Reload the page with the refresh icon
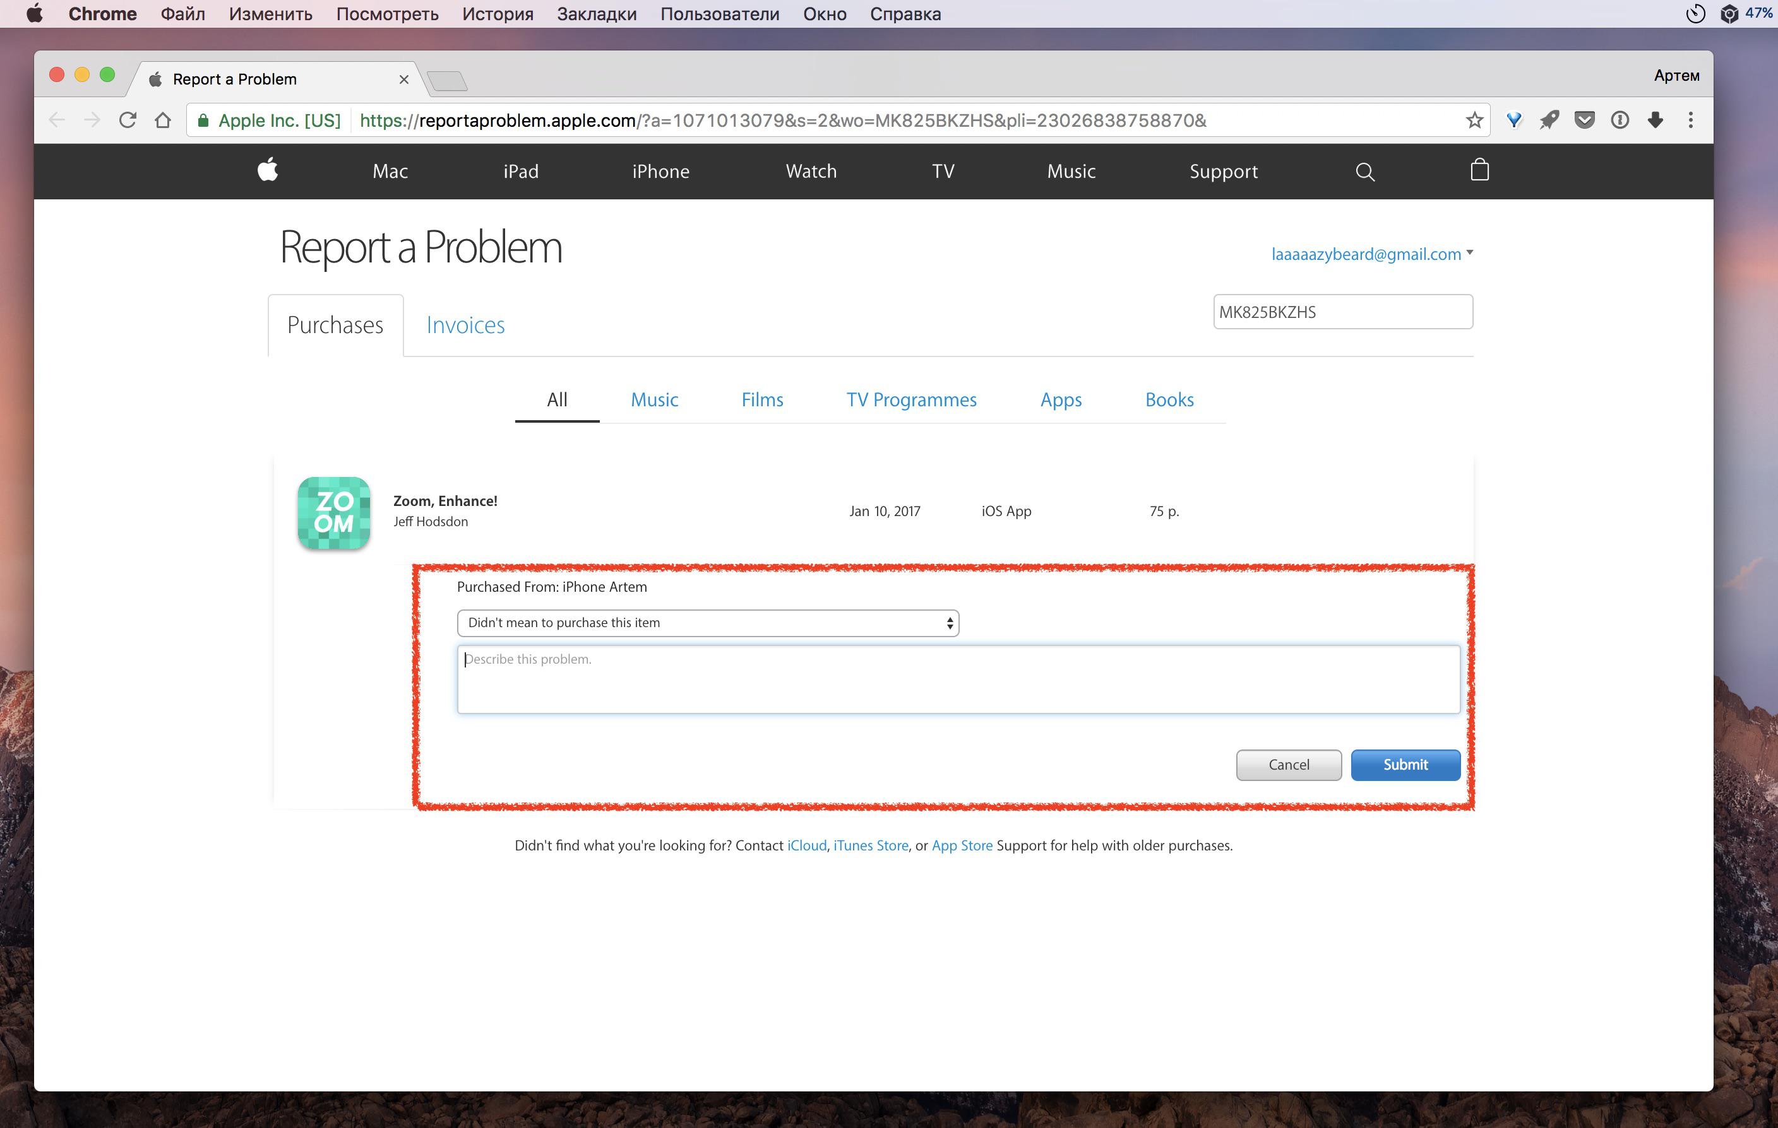This screenshot has height=1128, width=1778. [x=128, y=120]
